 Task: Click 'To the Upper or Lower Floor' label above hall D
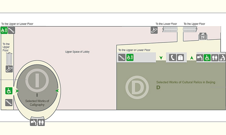(134, 50)
